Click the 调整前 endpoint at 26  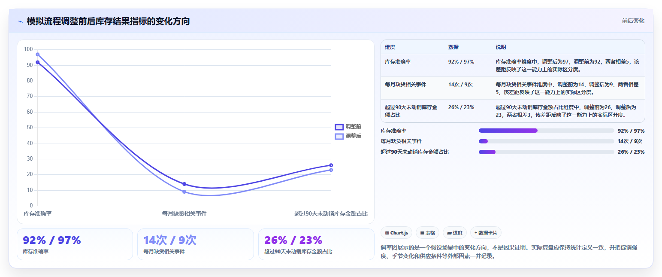point(331,165)
